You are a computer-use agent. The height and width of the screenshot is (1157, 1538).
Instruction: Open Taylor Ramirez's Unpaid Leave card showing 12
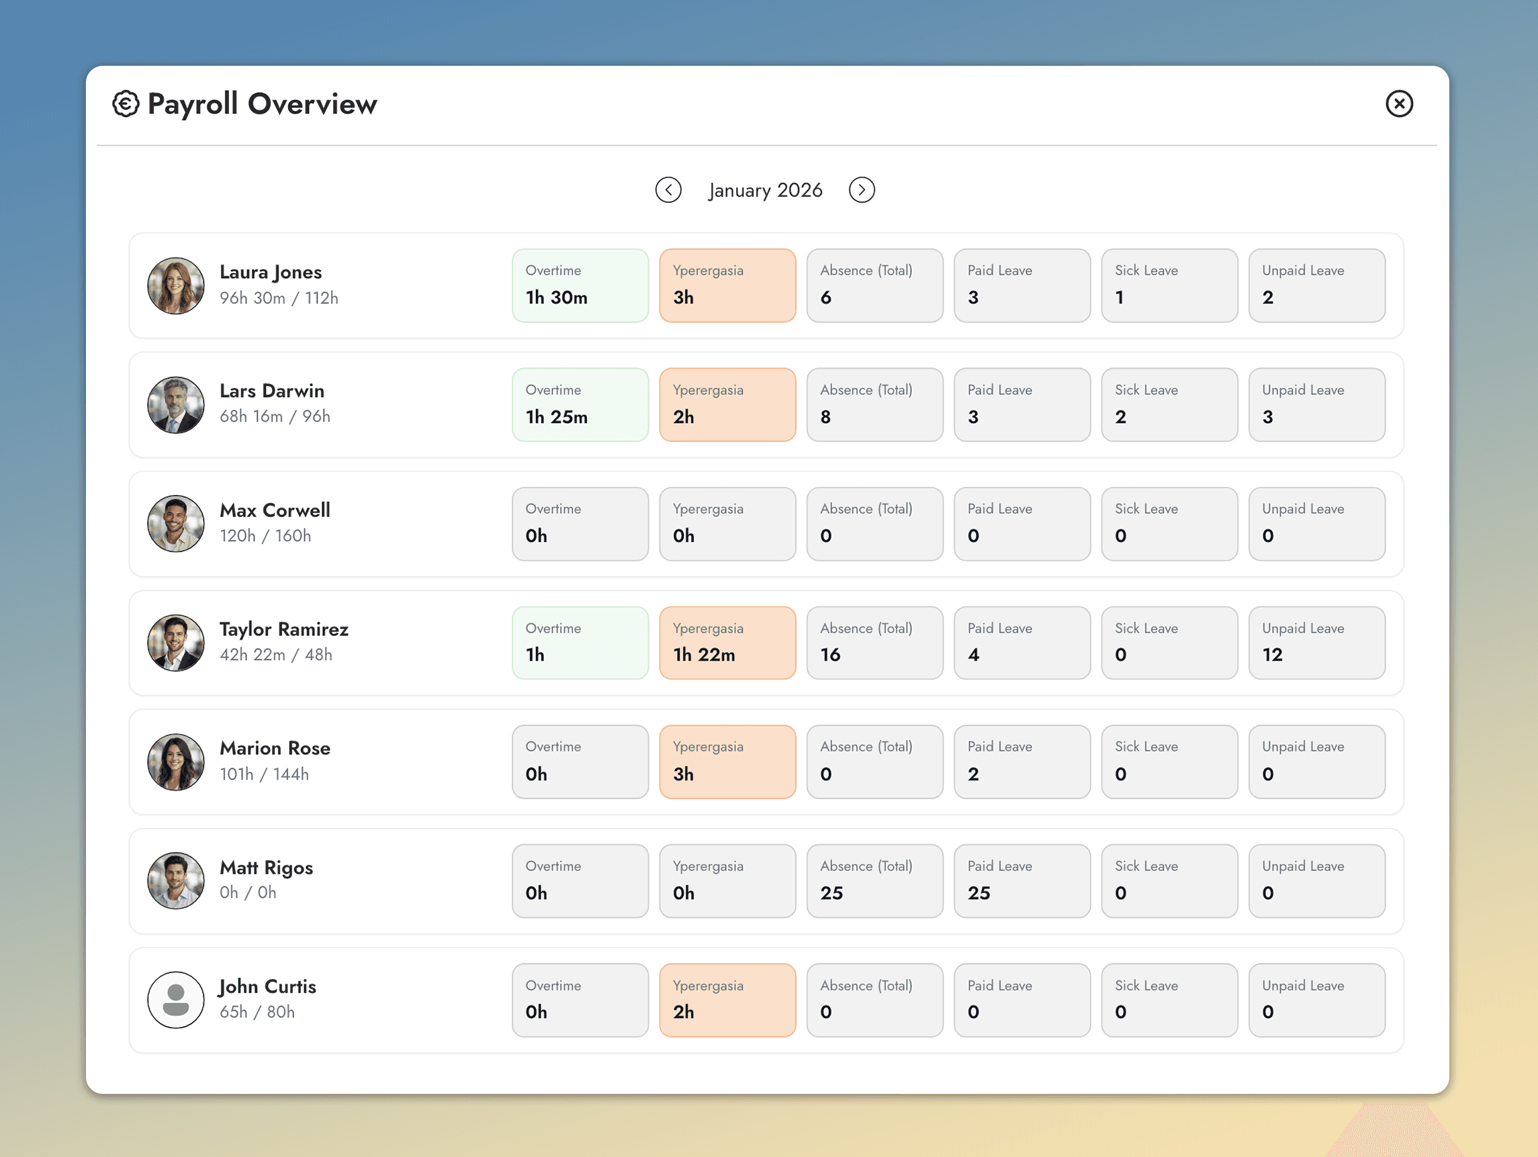[1316, 643]
